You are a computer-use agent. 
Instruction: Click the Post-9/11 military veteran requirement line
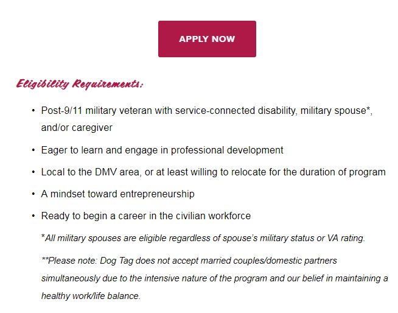click(206, 111)
